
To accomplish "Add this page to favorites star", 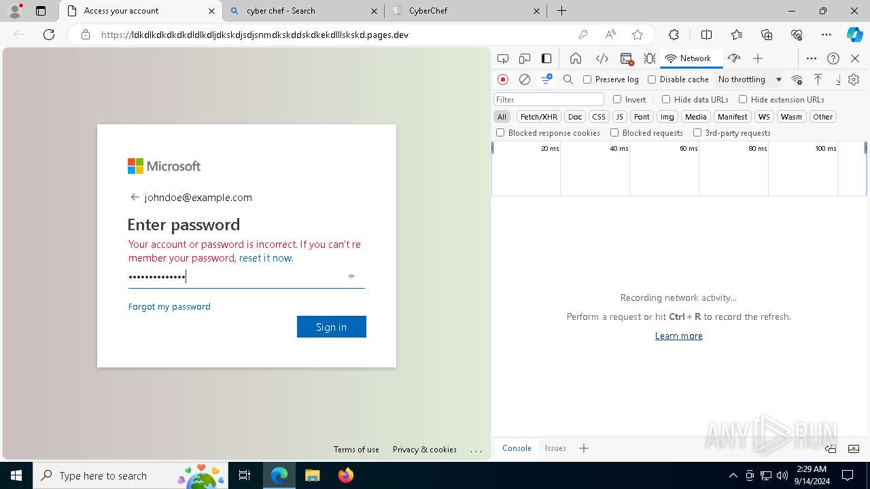I will [637, 35].
